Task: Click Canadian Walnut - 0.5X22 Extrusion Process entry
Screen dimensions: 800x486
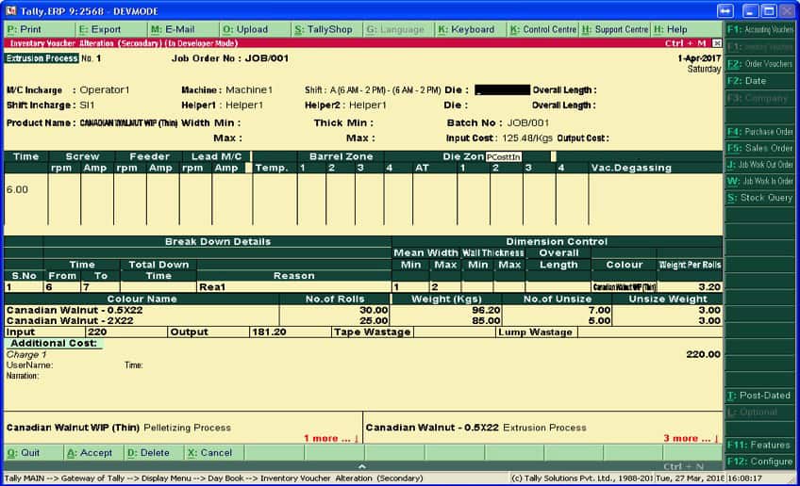Action: point(476,428)
